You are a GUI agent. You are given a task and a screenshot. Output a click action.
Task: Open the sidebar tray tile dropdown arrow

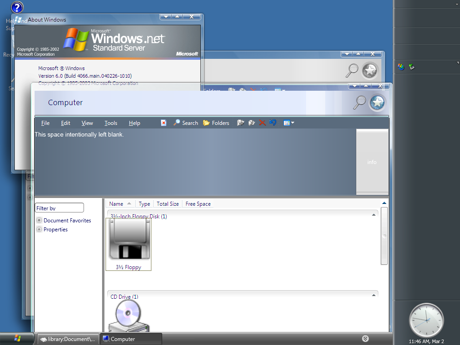[x=458, y=63]
